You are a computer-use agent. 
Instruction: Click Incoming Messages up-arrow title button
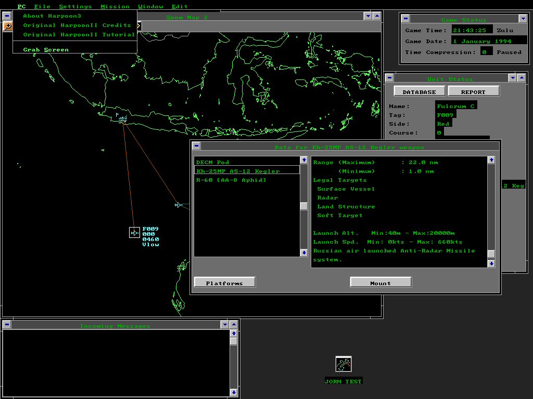coord(234,325)
